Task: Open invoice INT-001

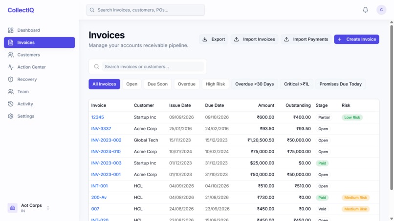Action: [x=100, y=186]
